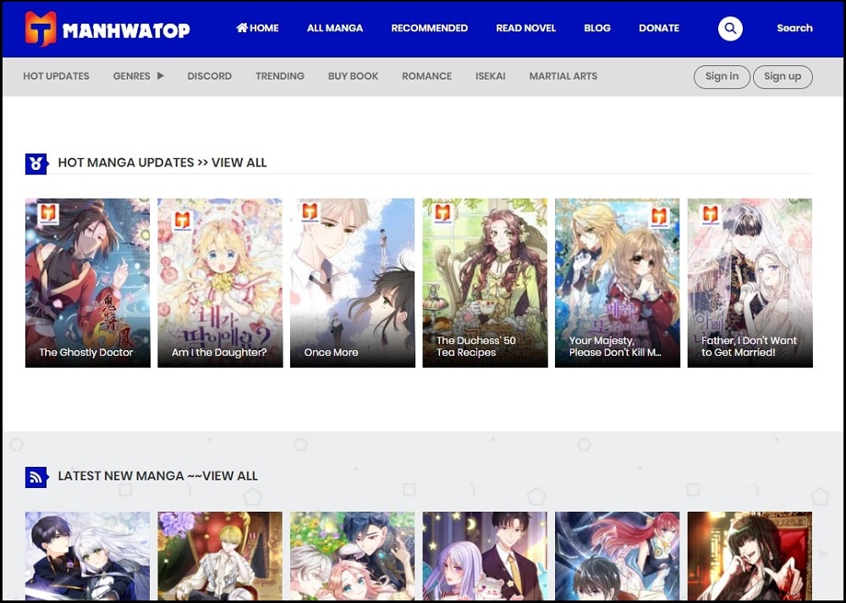The height and width of the screenshot is (603, 846).
Task: Click the home icon beside HOME
Action: (x=242, y=27)
